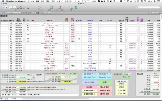The image size is (162, 101).
Task: Open the ウインドウ menu
Action: point(86,1)
